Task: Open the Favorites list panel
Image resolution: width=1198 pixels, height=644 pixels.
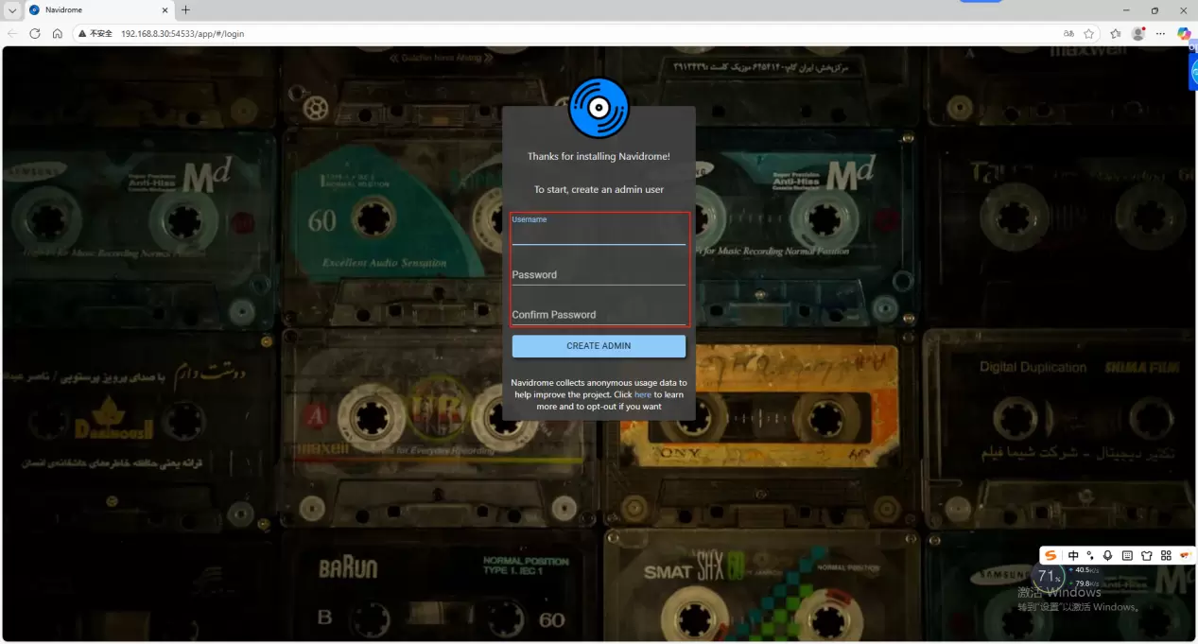Action: pyautogui.click(x=1116, y=33)
